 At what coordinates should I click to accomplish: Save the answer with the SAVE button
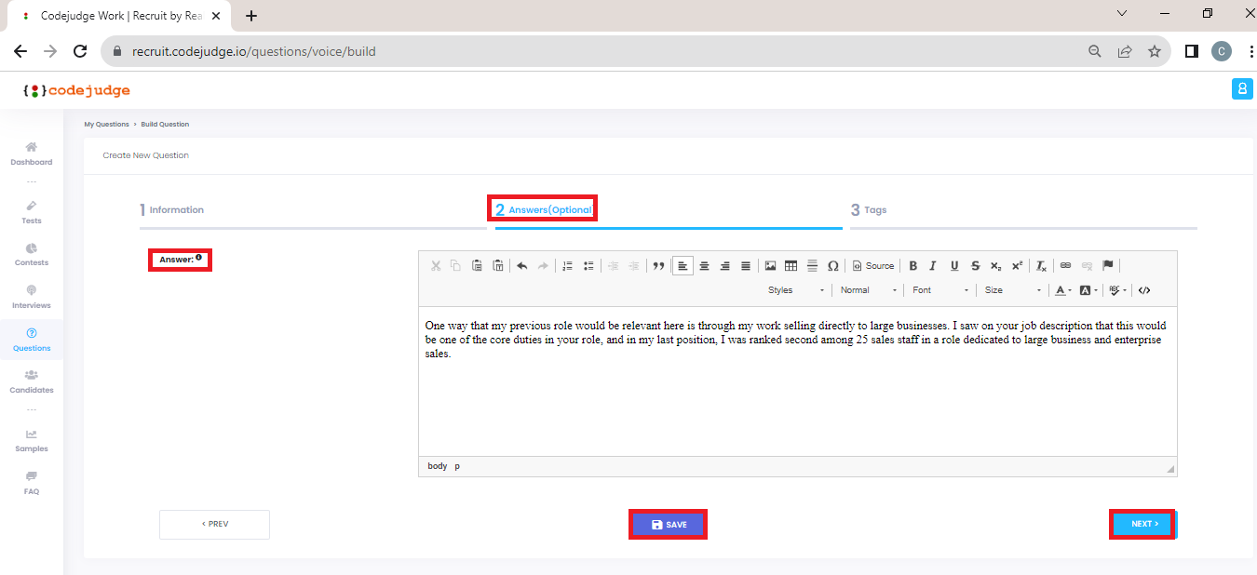tap(668, 524)
